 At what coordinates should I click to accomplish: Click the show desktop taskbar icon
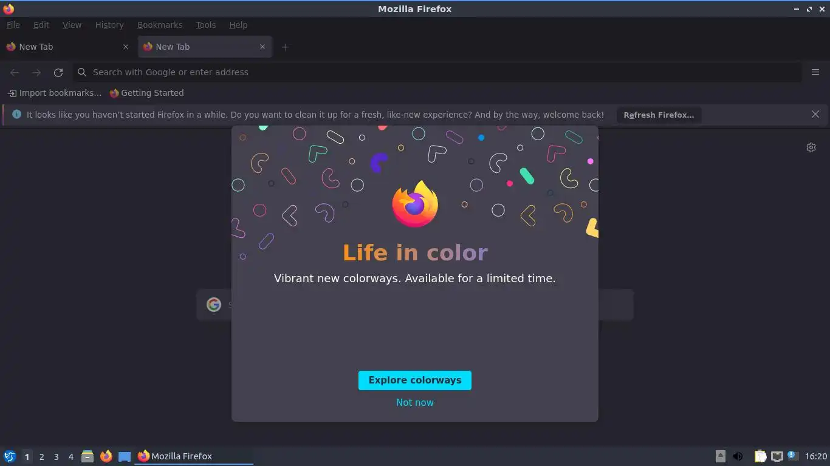tap(125, 456)
